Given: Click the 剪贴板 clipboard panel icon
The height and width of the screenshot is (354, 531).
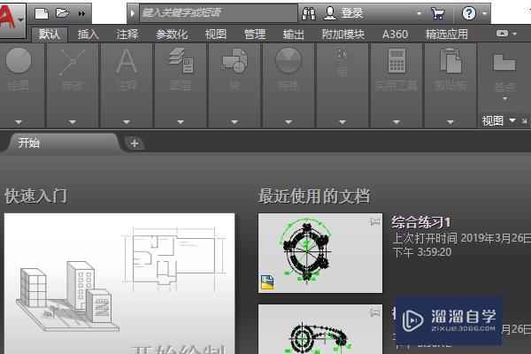Looking at the screenshot, I should click(450, 60).
